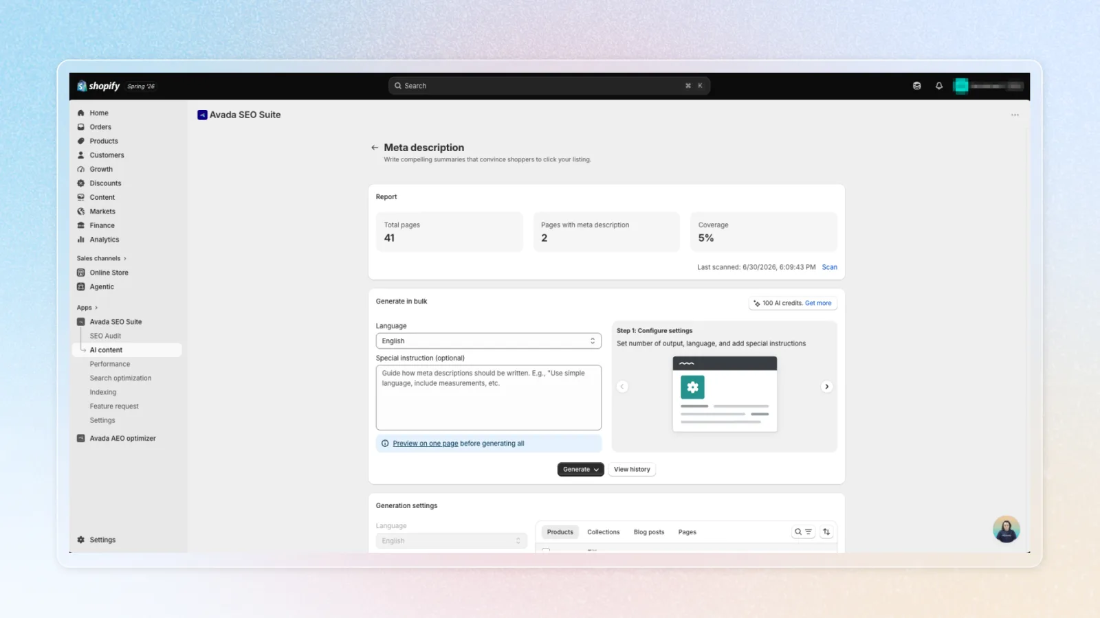1100x618 pixels.
Task: Open the Language dropdown in Generate in bulk
Action: tap(488, 341)
